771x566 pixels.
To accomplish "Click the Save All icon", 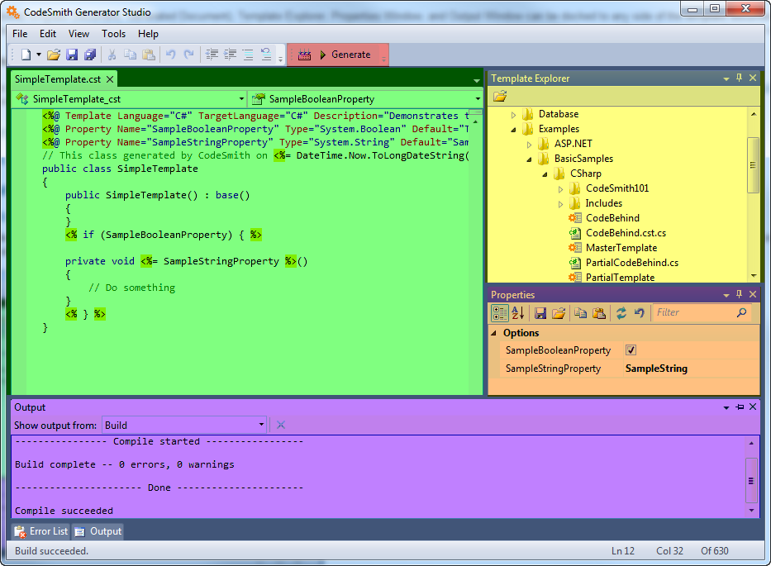I will [x=90, y=55].
